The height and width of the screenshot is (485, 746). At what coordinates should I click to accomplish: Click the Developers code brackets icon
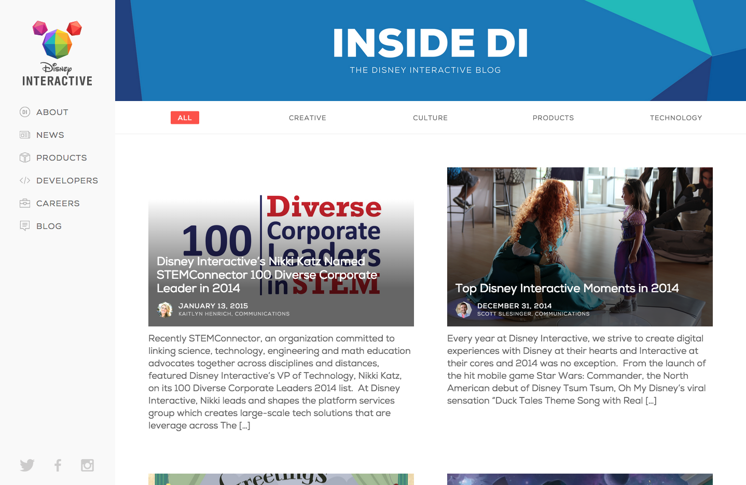pos(25,180)
